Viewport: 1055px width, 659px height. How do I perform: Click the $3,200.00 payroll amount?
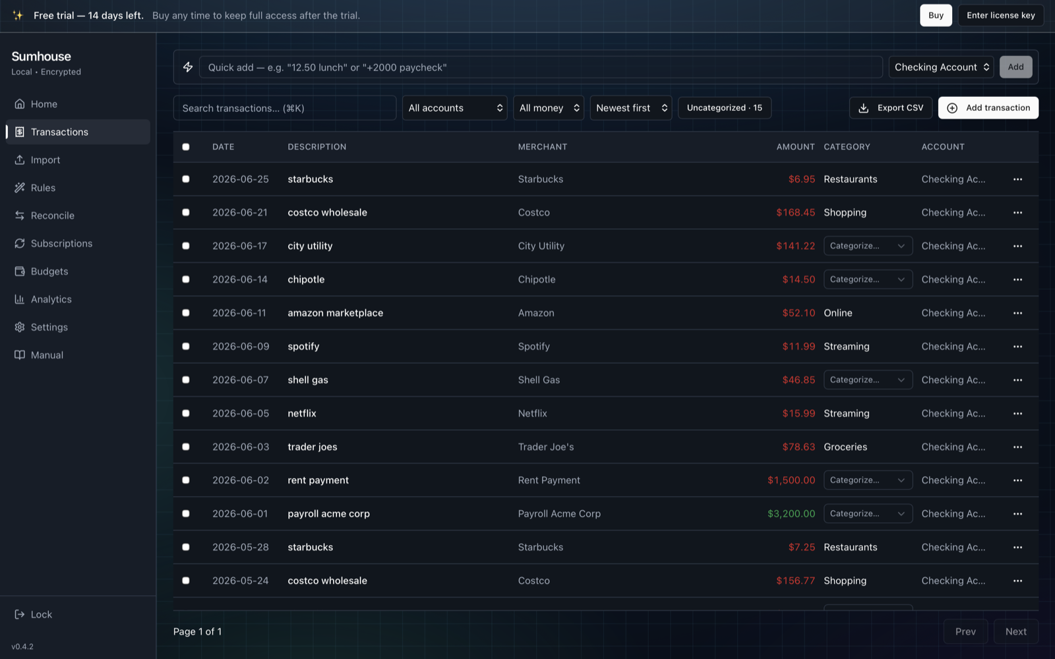(x=791, y=514)
